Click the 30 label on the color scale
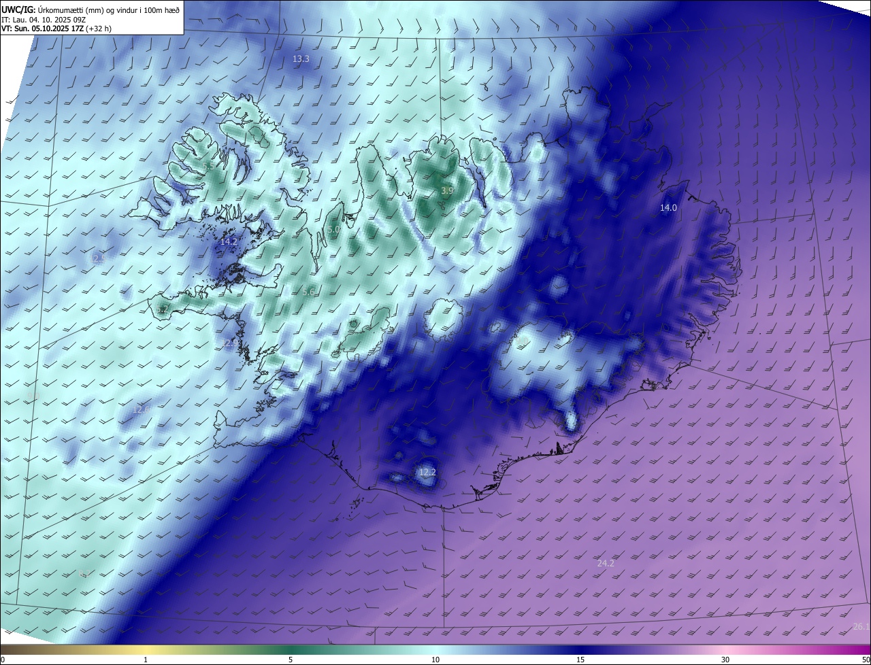This screenshot has height=665, width=871. pyautogui.click(x=725, y=660)
